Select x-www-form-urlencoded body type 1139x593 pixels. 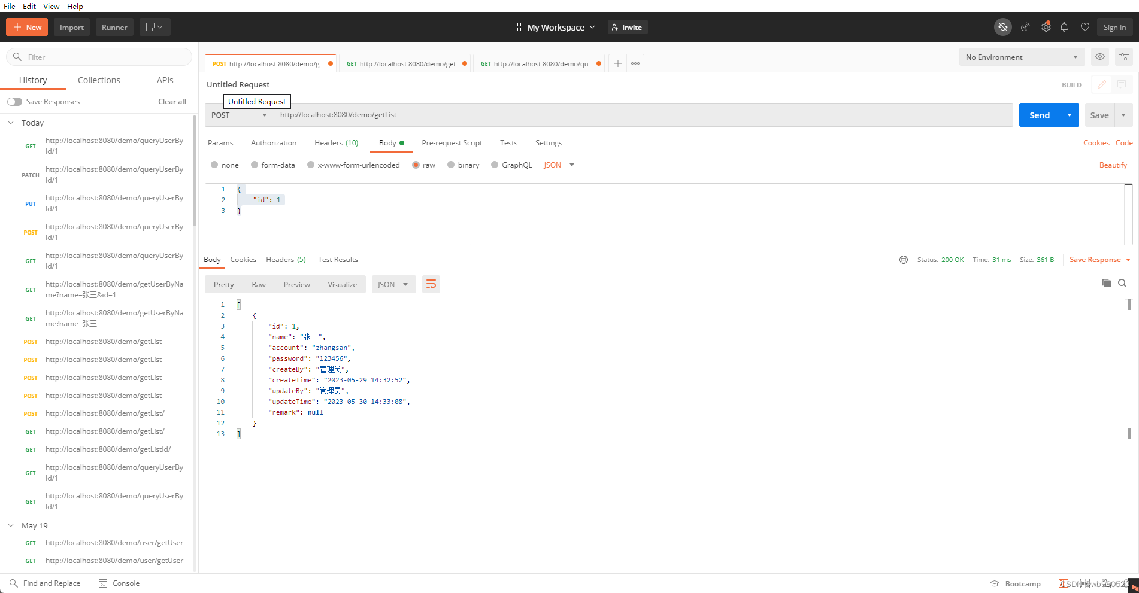click(x=311, y=165)
